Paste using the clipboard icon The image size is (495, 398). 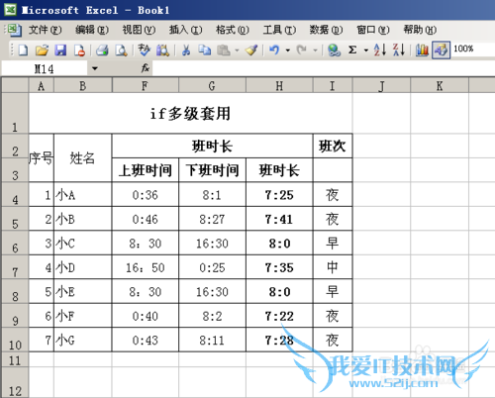click(224, 50)
